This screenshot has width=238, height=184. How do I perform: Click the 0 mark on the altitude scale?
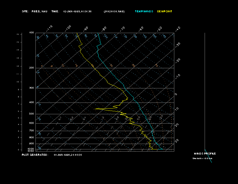[x=19, y=150]
